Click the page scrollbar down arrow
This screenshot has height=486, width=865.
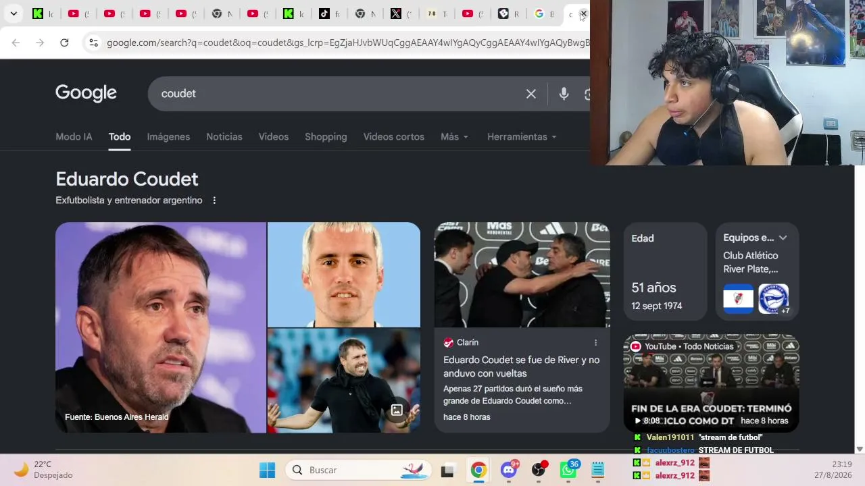point(860,449)
